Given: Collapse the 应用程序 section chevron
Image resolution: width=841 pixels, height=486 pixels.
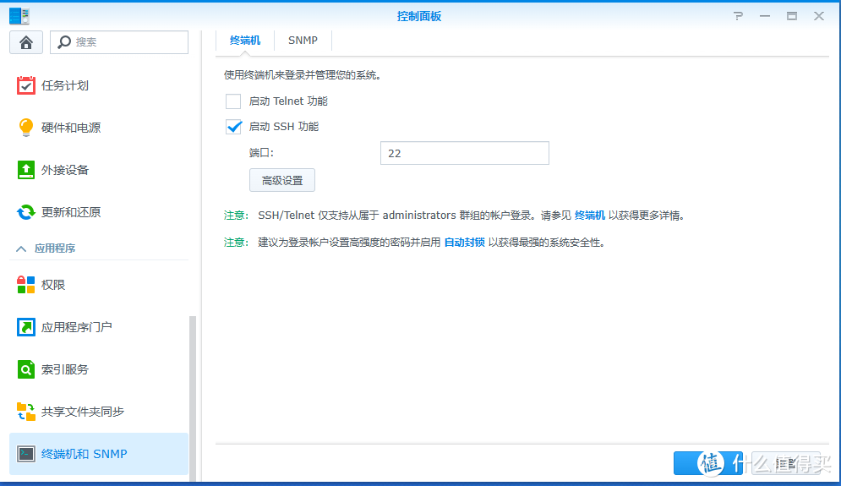Looking at the screenshot, I should (x=21, y=248).
